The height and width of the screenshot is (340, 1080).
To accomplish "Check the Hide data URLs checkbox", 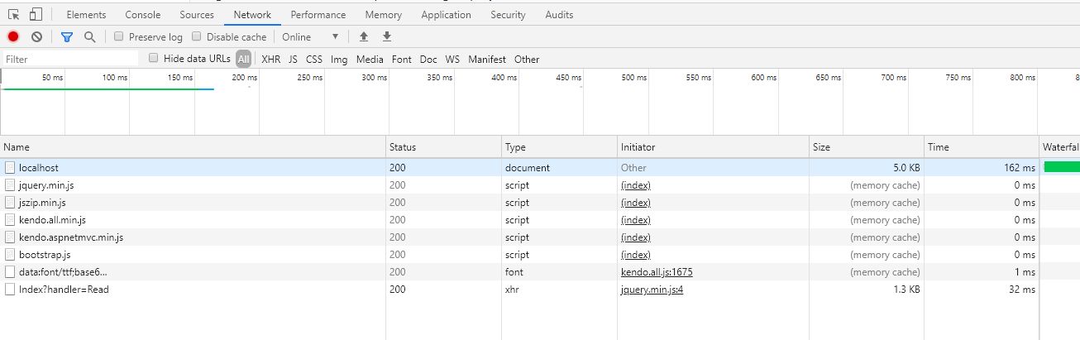I will click(154, 59).
